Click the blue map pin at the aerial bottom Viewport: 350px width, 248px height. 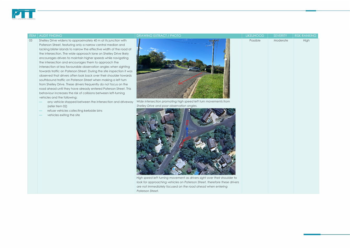[173, 169]
